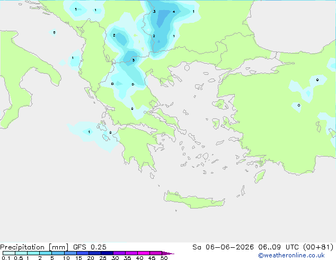Click the '0.5' legend scale label
The width and height of the screenshot is (336, 260).
coord(18,258)
